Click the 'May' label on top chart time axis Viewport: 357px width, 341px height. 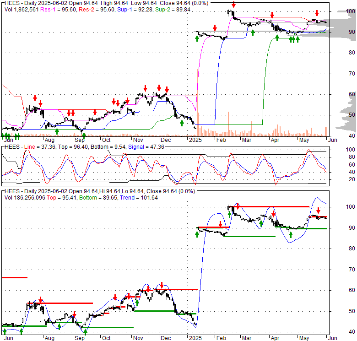point(304,140)
